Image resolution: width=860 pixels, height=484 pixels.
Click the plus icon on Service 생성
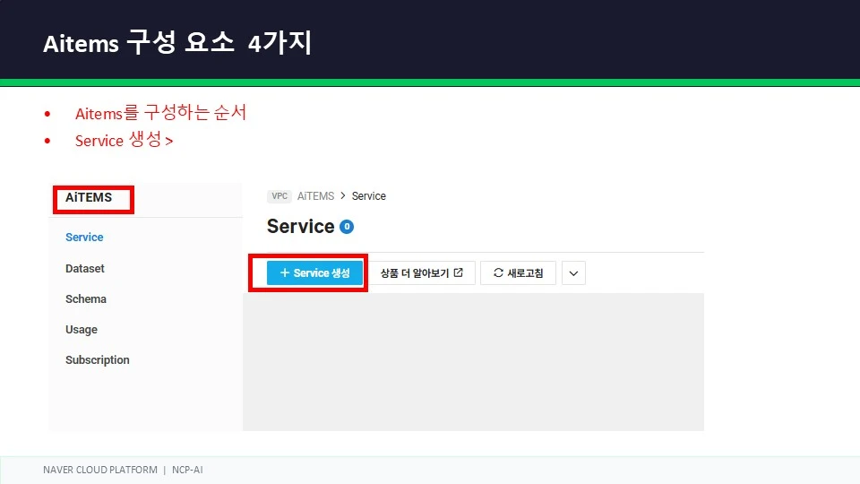tap(285, 272)
